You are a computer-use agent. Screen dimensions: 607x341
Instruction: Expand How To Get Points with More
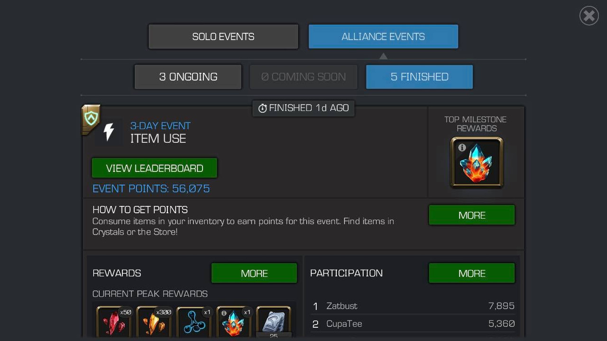coord(472,215)
